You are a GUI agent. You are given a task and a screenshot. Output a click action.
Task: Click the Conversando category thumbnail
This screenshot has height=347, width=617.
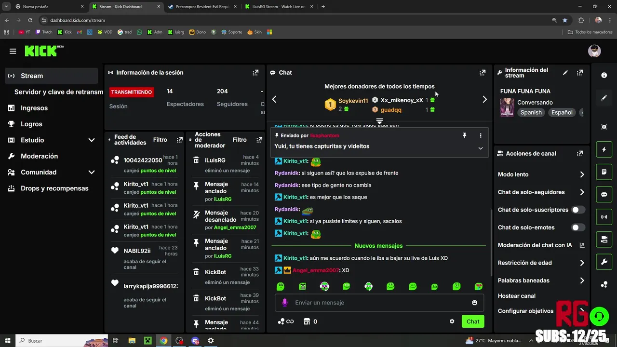click(x=507, y=108)
